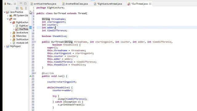The width and height of the screenshot is (197, 111).
Task: Minimize the Package Explorer panel
Action: 21,3
